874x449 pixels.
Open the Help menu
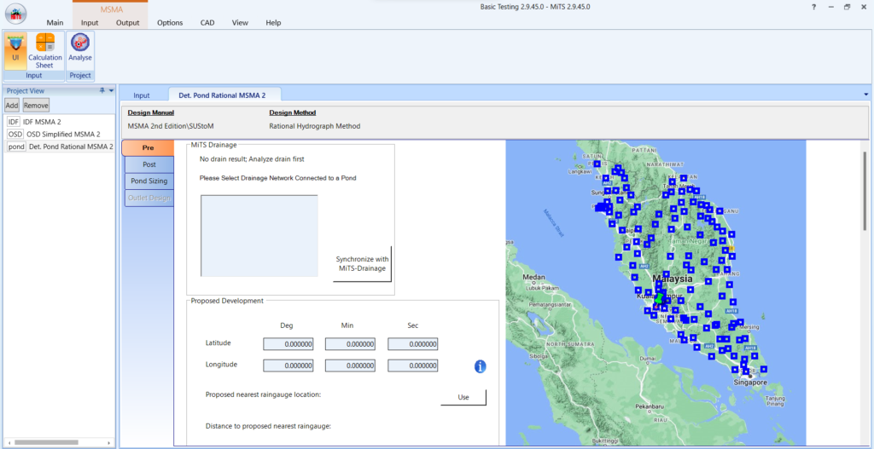[x=273, y=23]
